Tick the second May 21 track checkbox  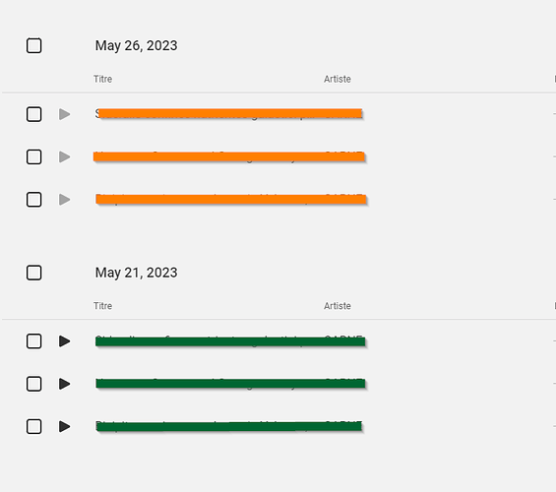pyautogui.click(x=34, y=384)
